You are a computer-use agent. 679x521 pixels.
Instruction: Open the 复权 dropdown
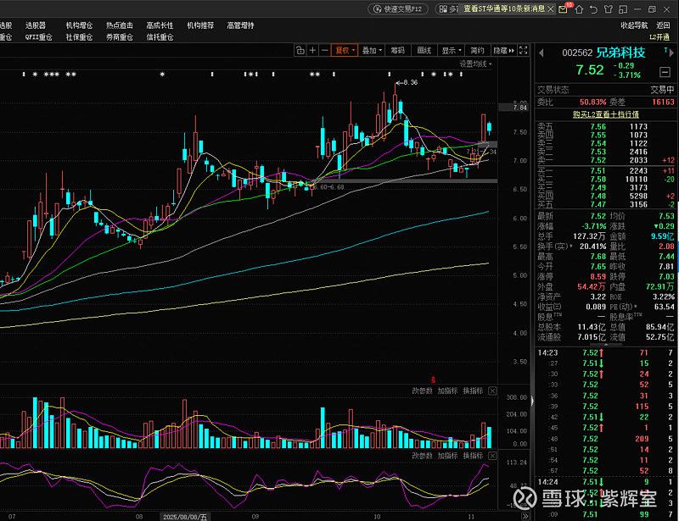point(345,51)
